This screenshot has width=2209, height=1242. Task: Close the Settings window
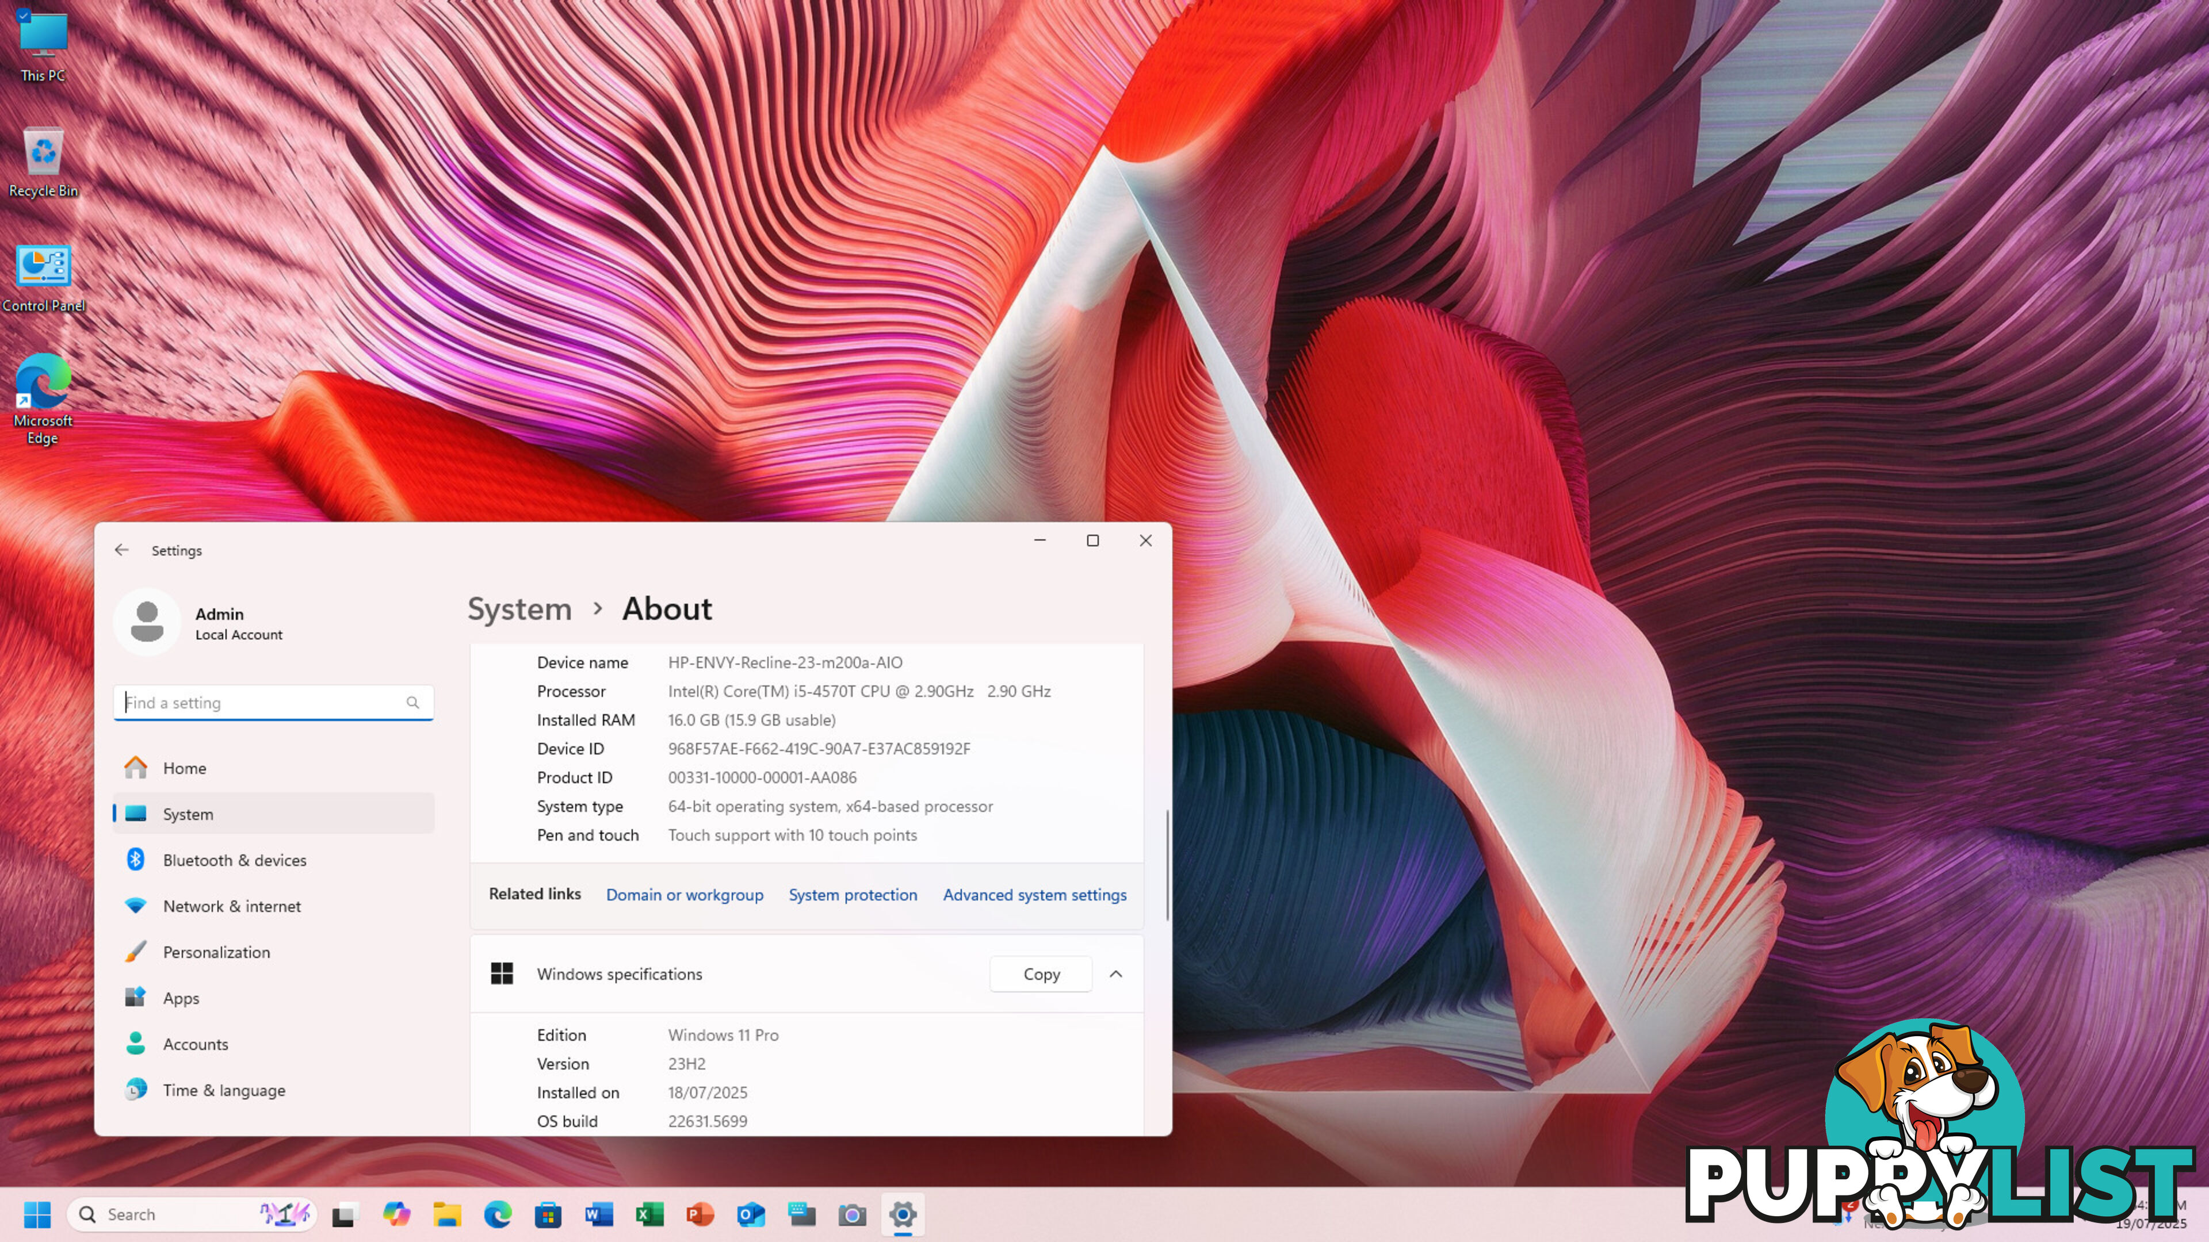coord(1146,541)
